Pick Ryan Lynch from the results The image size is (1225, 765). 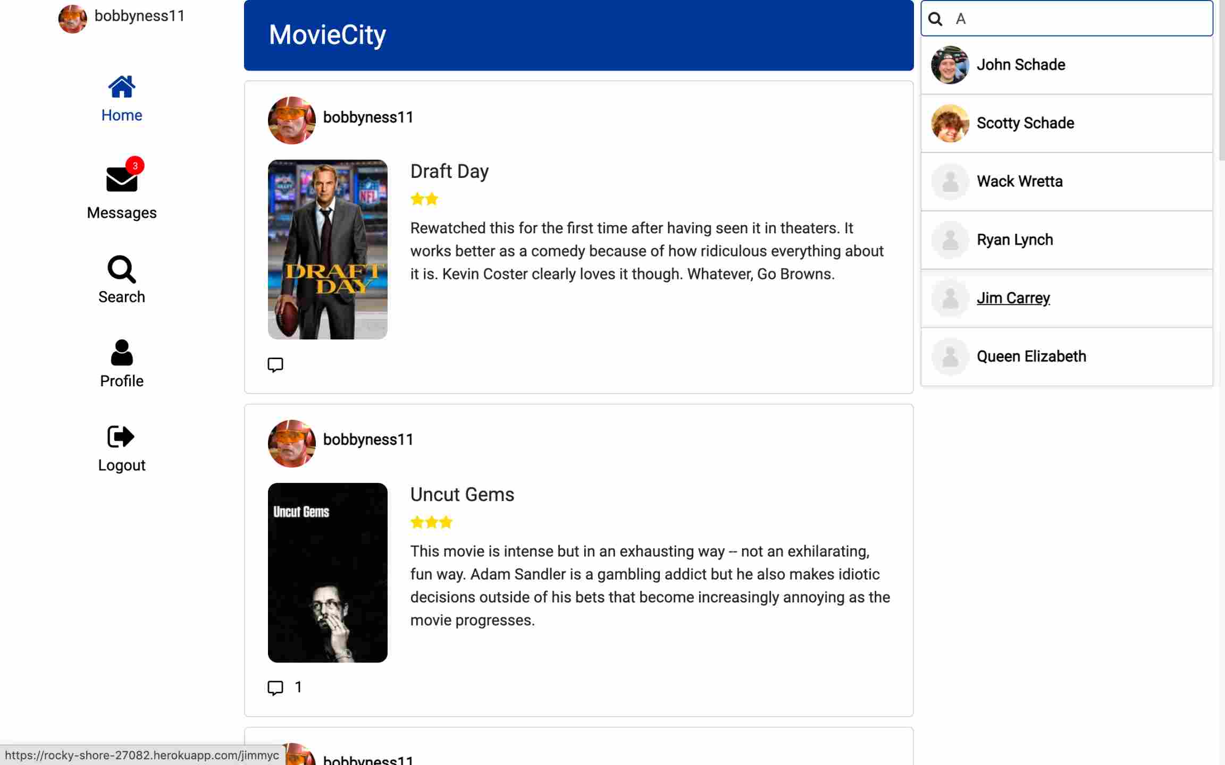point(1014,240)
